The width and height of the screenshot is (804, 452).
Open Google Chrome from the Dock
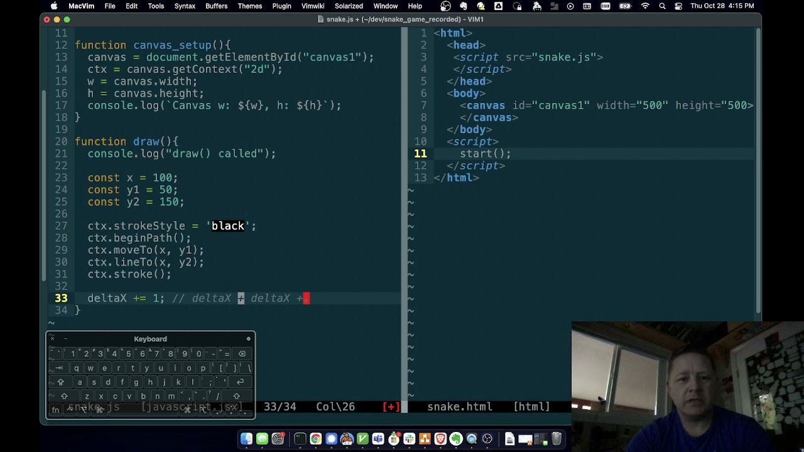(316, 439)
